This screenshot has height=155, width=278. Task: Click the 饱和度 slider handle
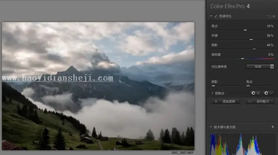coord(243,59)
